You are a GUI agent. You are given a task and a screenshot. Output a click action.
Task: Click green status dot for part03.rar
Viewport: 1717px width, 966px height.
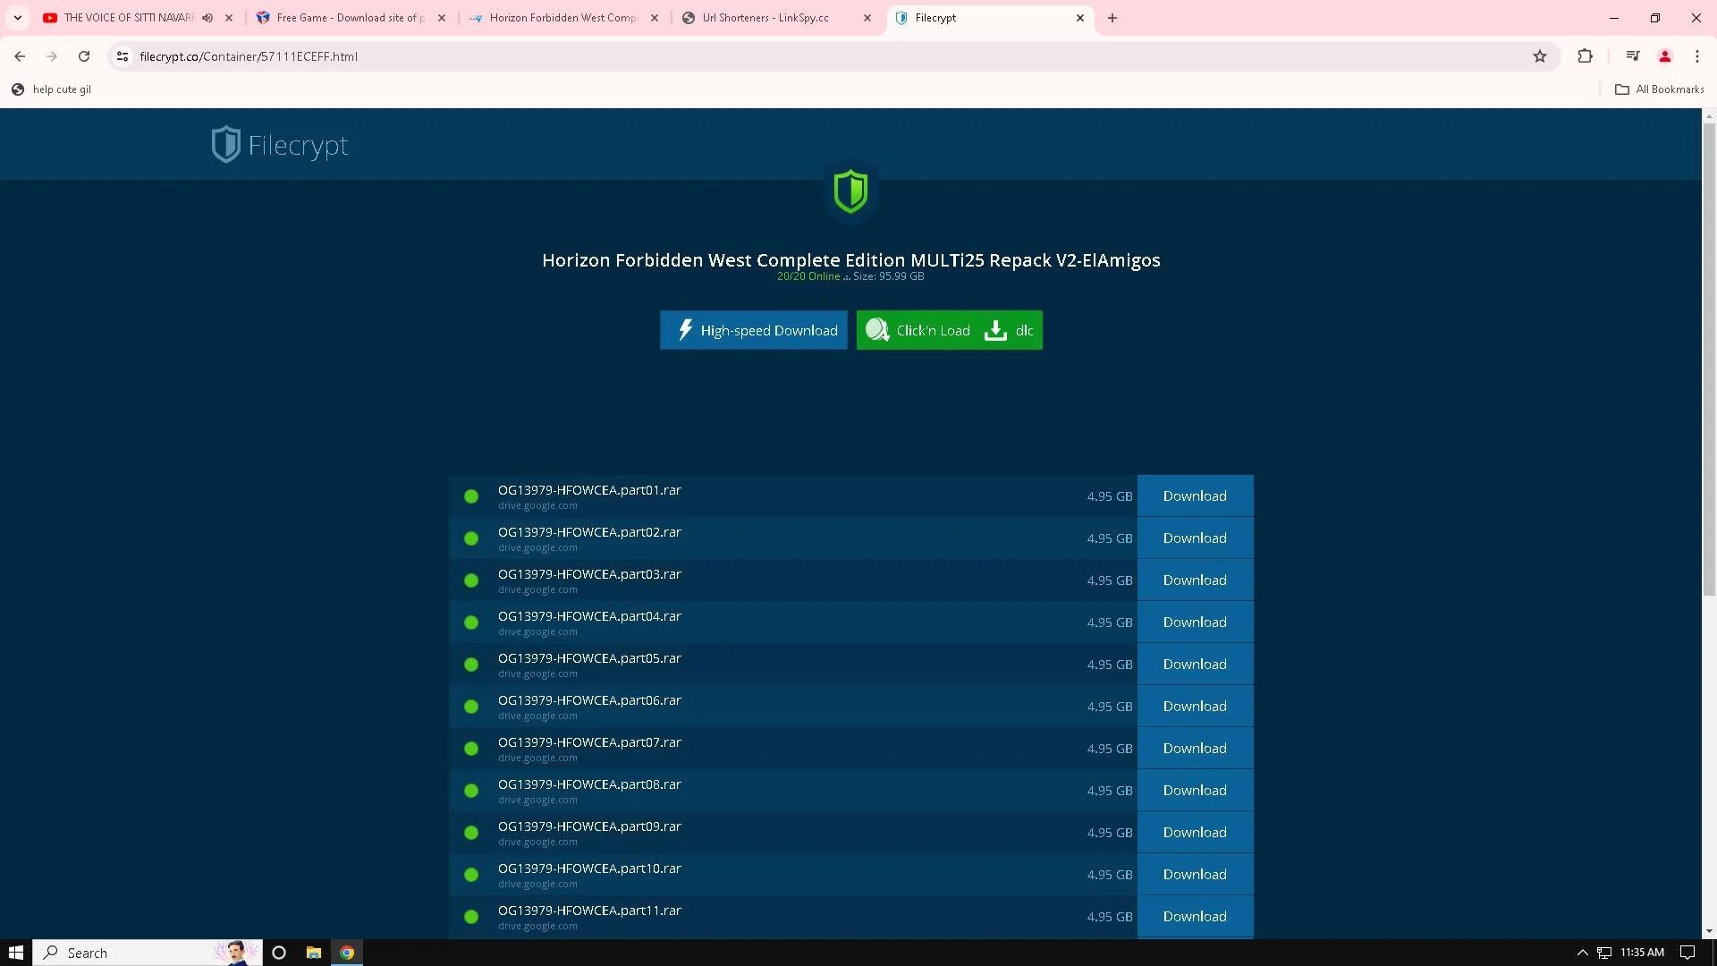pos(471,580)
